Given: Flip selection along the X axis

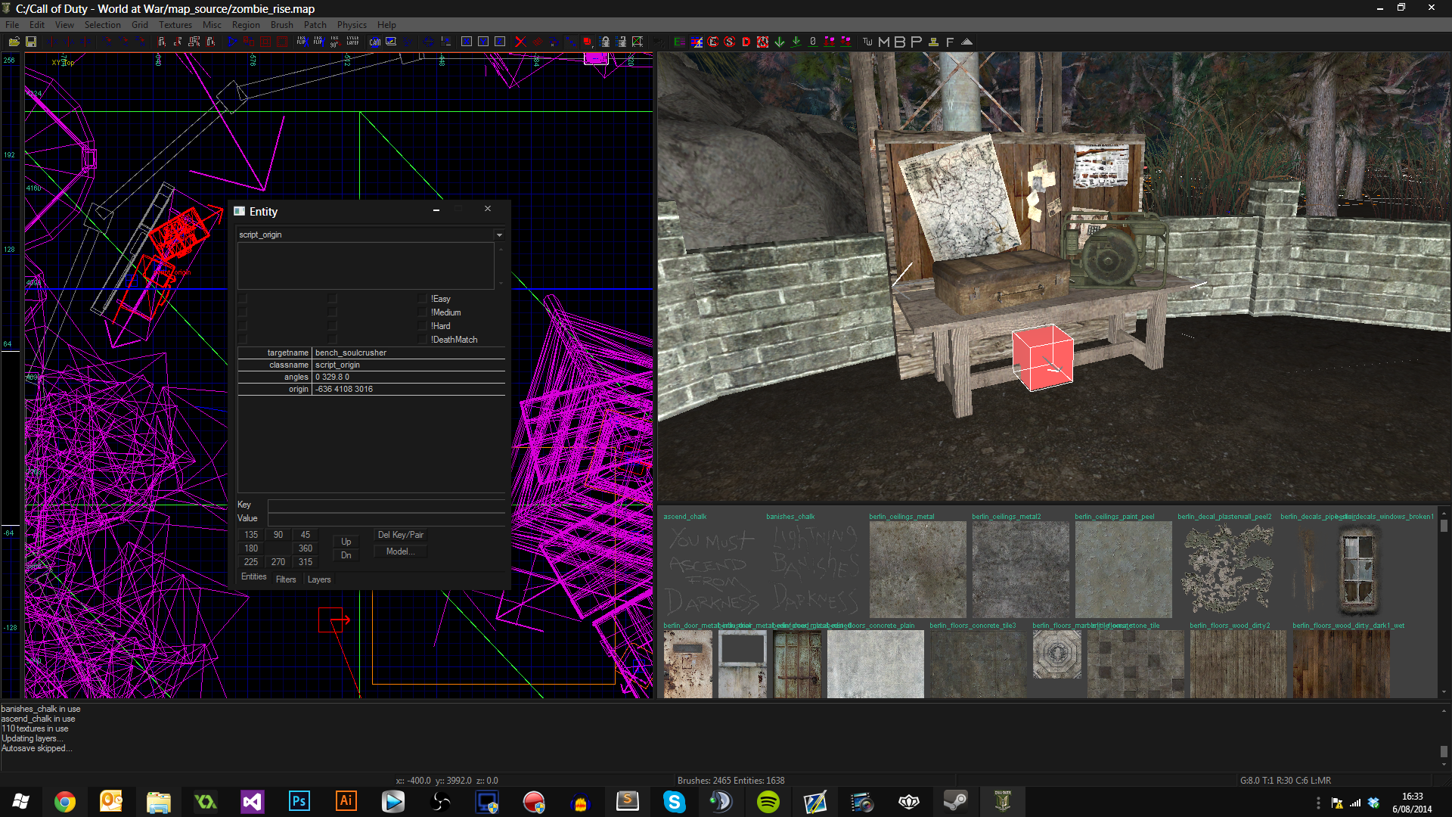Looking at the screenshot, I should click(x=51, y=42).
